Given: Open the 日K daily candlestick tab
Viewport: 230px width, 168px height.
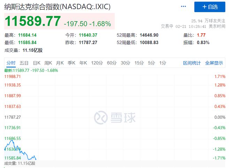Looking at the screenshot, I should (x=37, y=63).
